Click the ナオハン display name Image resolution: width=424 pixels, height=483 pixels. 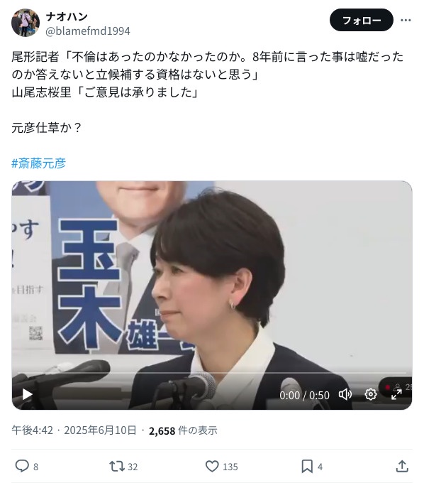(67, 16)
